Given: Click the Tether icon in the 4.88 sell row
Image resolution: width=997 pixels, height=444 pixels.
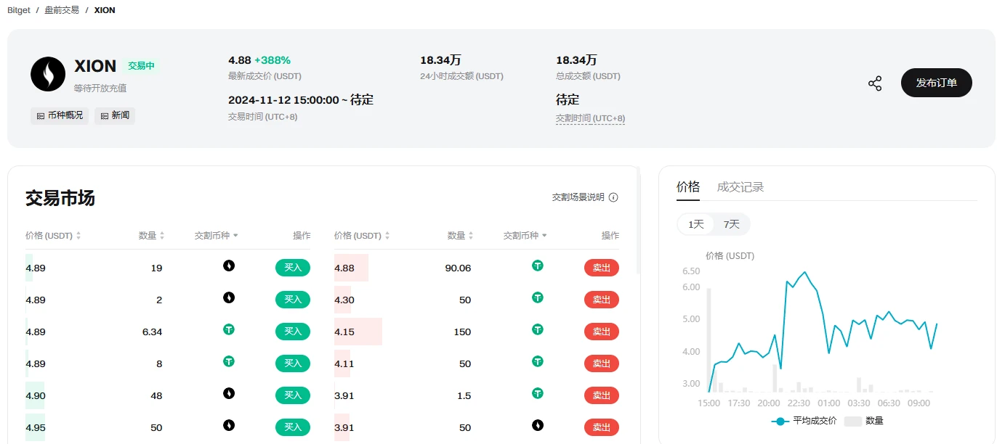Looking at the screenshot, I should [x=538, y=267].
